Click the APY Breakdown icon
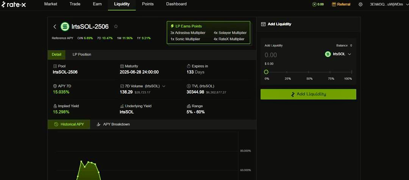 coord(98,125)
